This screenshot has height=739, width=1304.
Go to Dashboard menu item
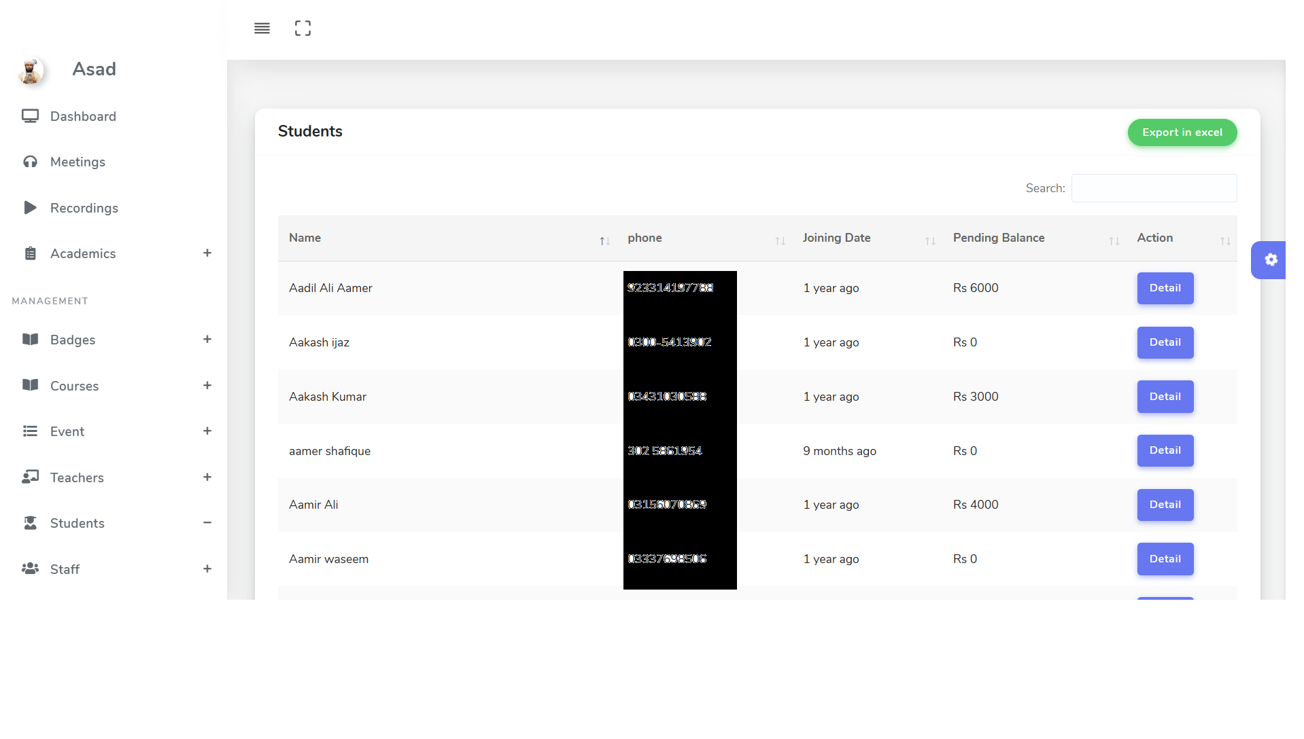coord(114,116)
